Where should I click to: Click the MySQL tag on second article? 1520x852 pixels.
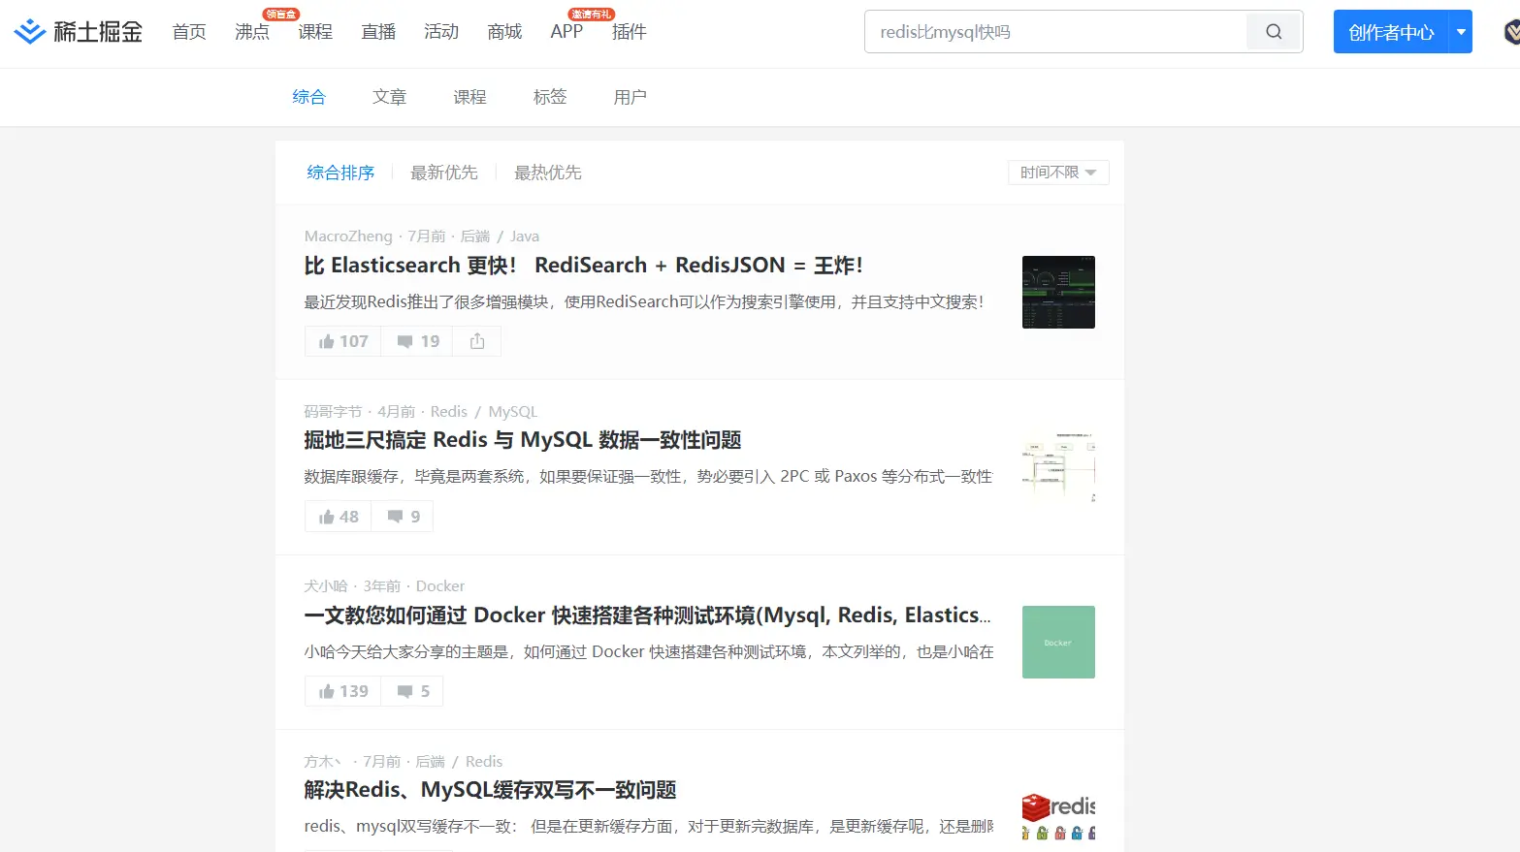(x=513, y=412)
